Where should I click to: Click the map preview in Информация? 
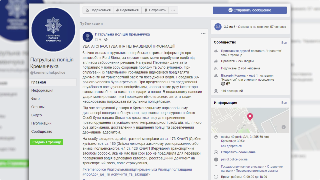250,120
